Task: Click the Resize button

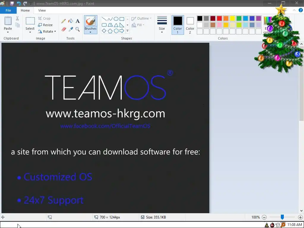Action: pyautogui.click(x=45, y=25)
